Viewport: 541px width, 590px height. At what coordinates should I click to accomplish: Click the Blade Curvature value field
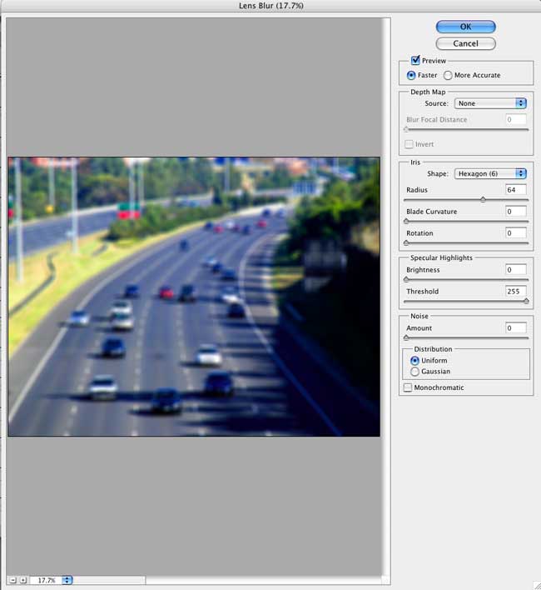[x=515, y=212]
